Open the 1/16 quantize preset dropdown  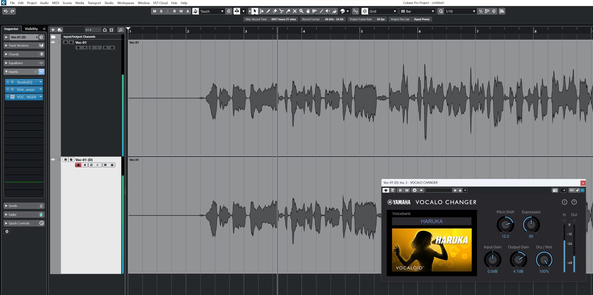tap(474, 11)
